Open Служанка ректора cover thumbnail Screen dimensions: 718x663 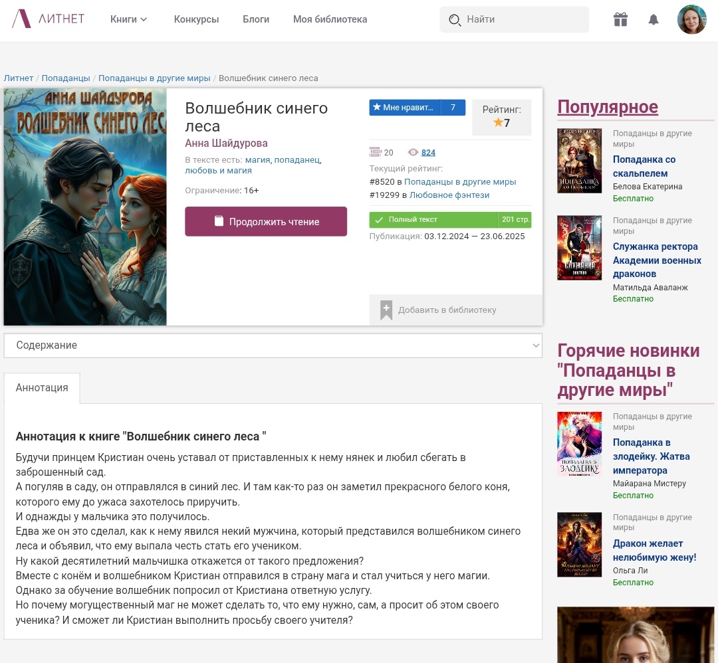tap(579, 248)
